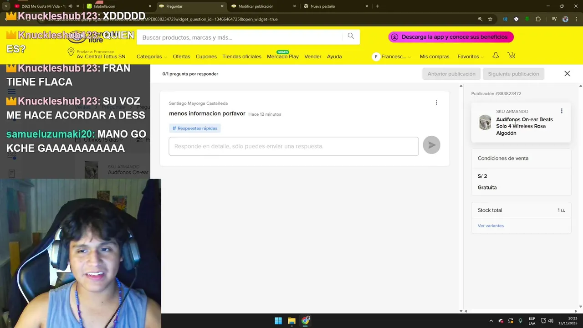This screenshot has height=328, width=583.
Task: Open new browser tab with plus
Action: click(378, 6)
